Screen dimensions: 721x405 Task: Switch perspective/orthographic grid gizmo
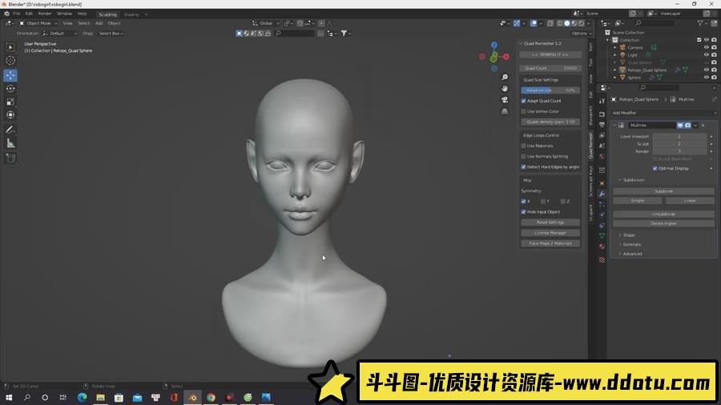[505, 110]
